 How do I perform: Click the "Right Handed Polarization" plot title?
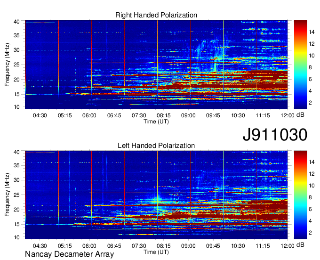156,15
